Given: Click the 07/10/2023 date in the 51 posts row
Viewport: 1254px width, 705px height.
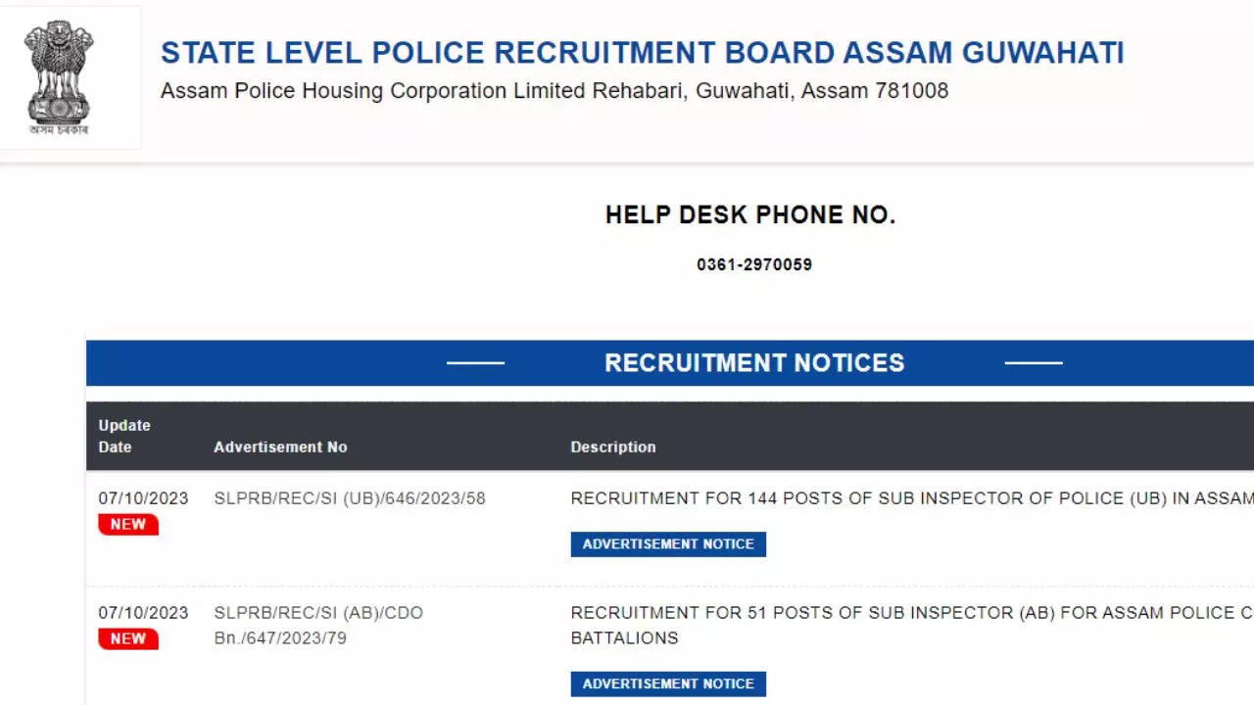Looking at the screenshot, I should pos(143,613).
